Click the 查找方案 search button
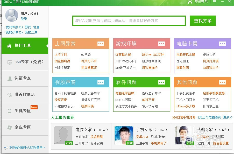Viewport: 234px width, 154px height. click(203, 21)
